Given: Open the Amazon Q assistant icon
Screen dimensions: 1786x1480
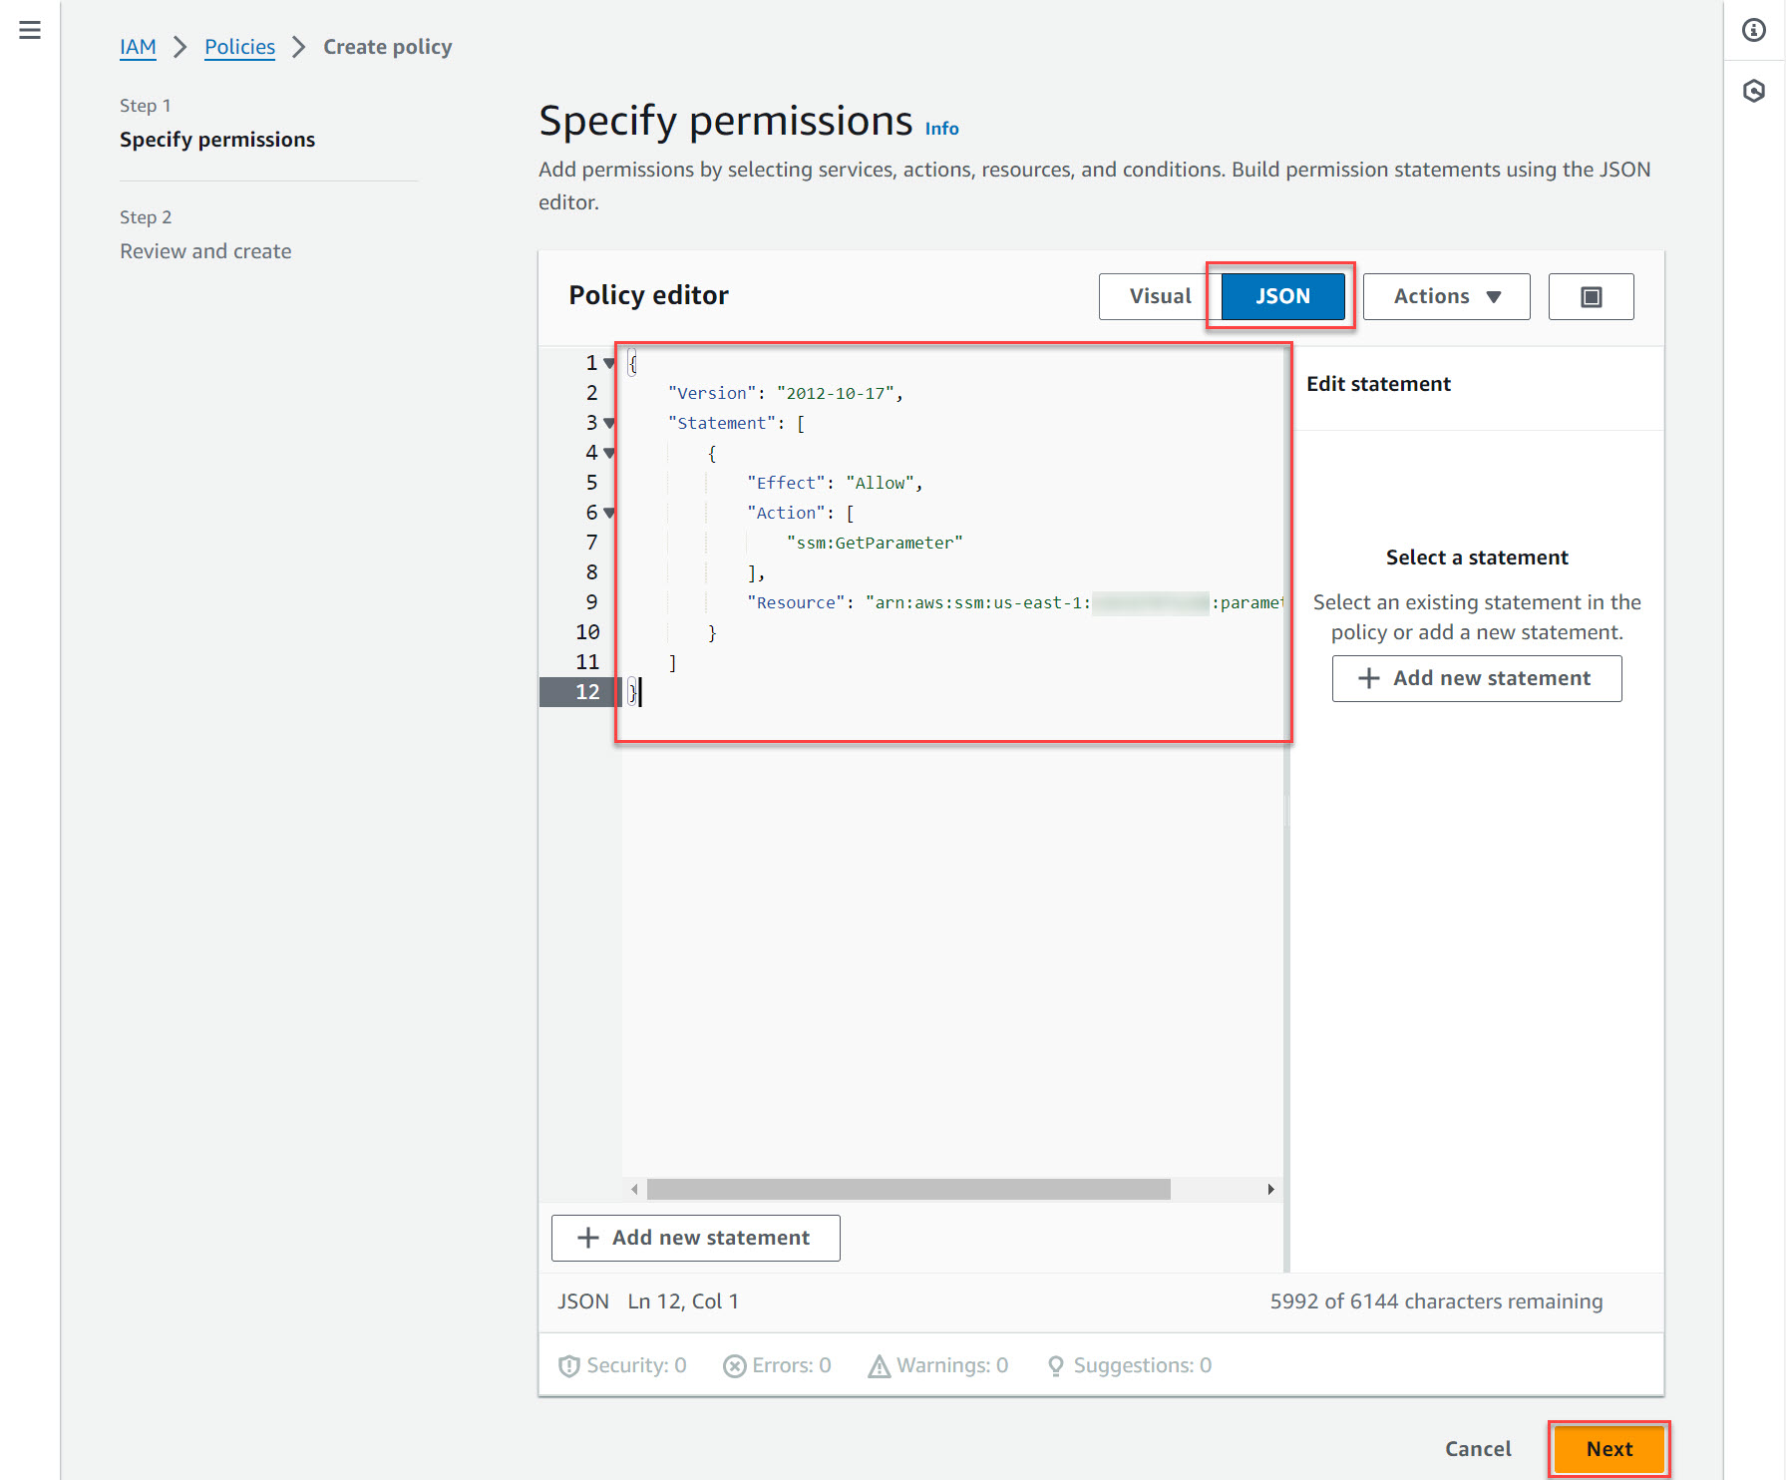Looking at the screenshot, I should point(1753,91).
